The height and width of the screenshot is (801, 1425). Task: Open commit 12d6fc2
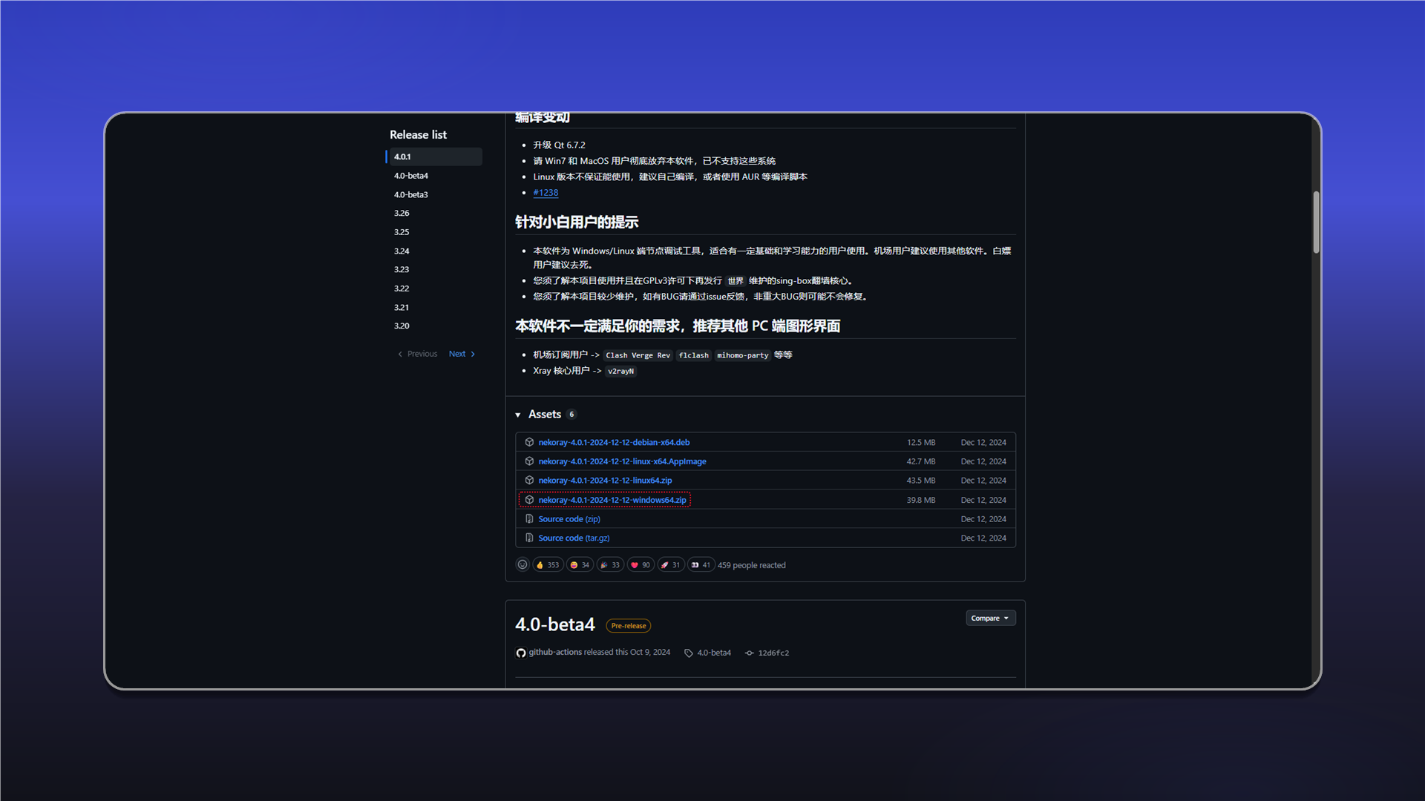[773, 653]
